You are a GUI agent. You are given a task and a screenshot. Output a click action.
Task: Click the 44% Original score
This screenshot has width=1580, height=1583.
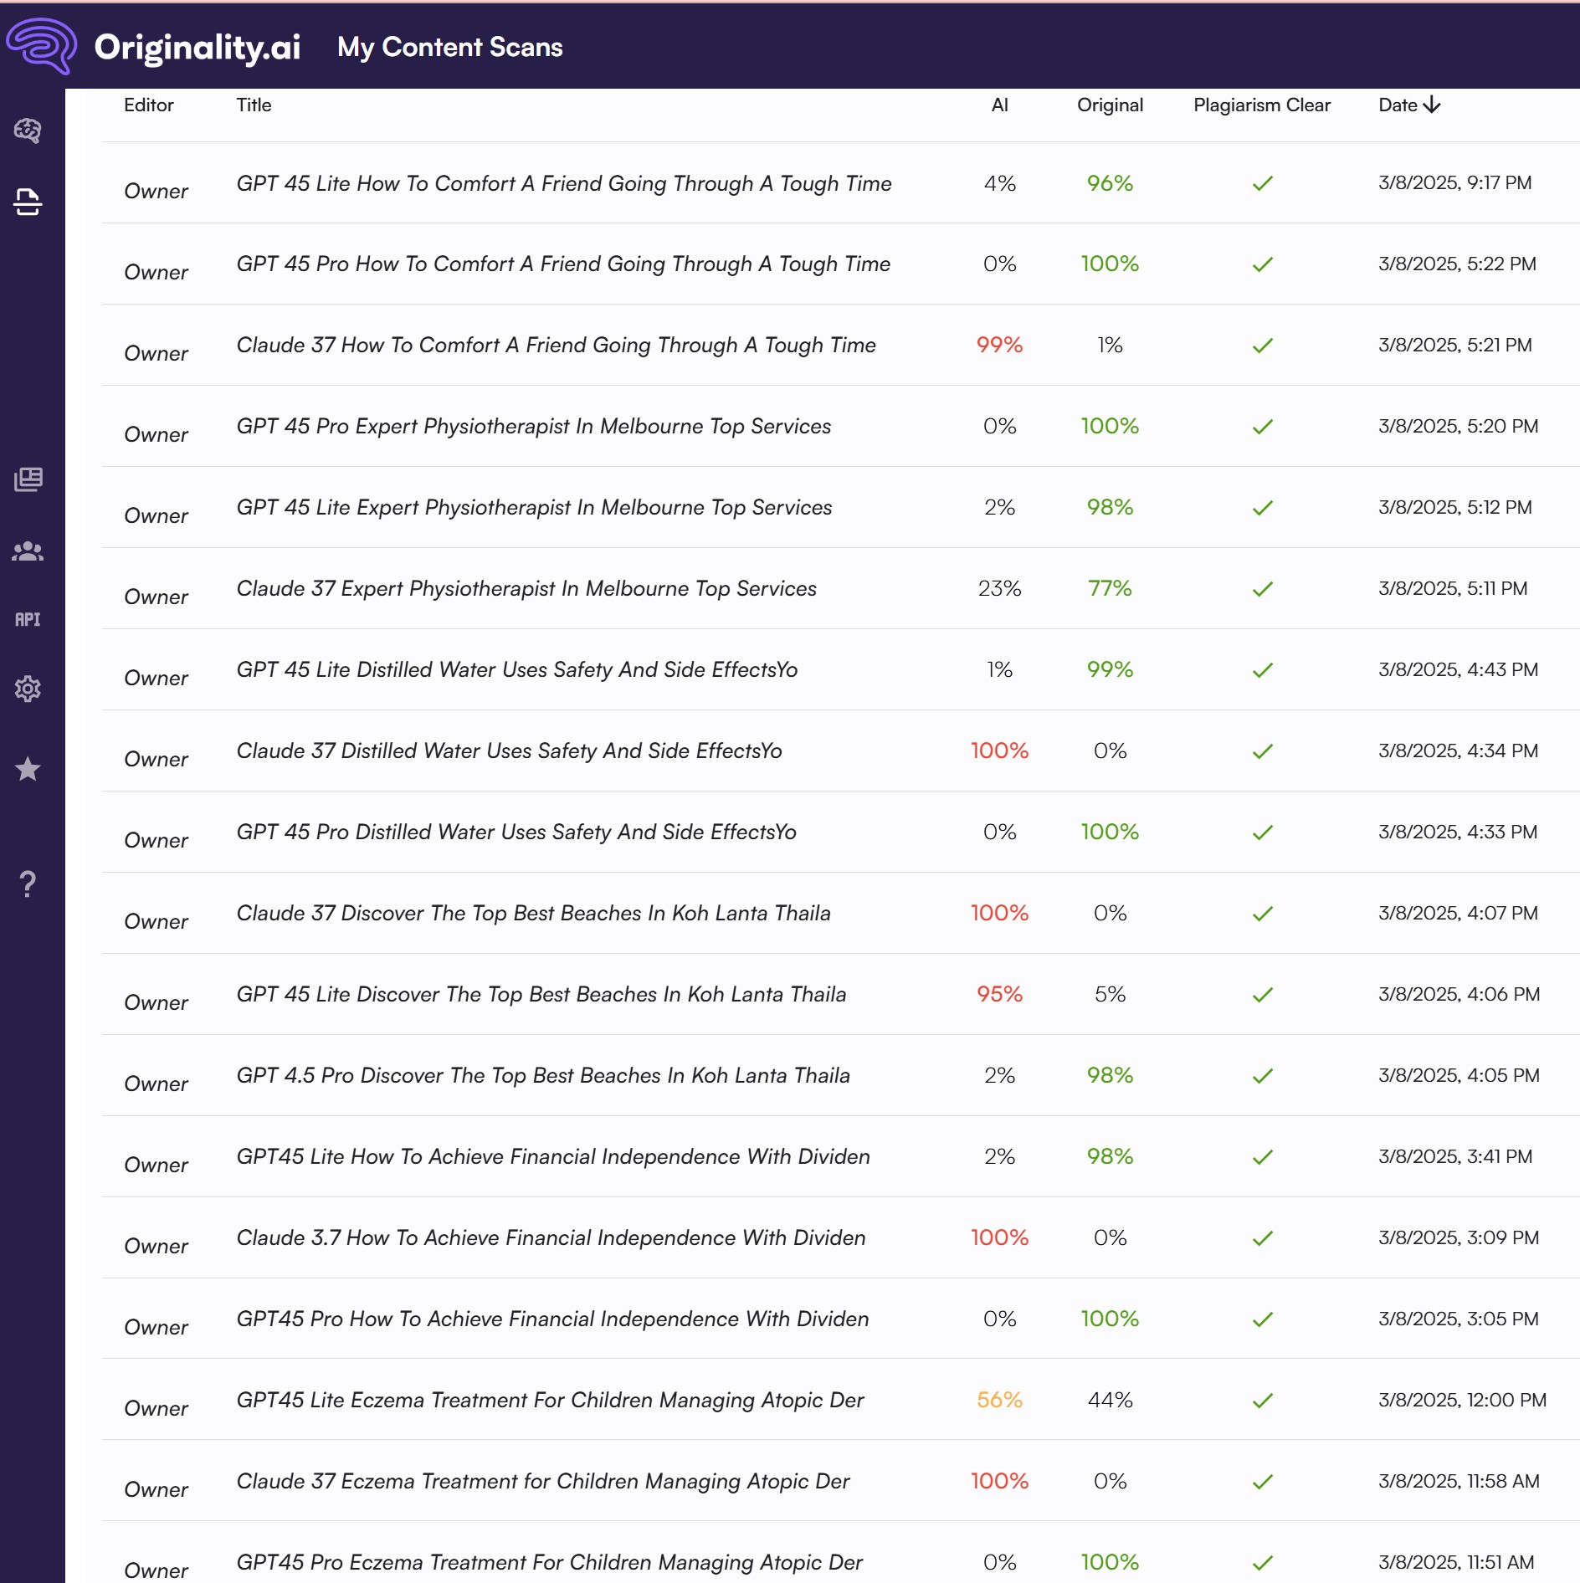pos(1110,1400)
